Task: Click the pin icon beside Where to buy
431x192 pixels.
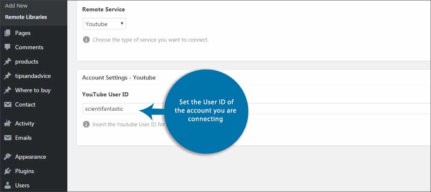Action: click(x=8, y=90)
